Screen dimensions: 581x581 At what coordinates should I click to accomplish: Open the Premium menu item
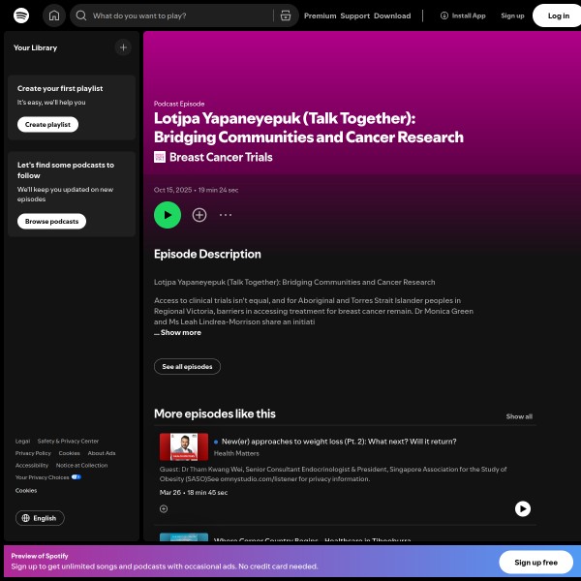tap(320, 15)
